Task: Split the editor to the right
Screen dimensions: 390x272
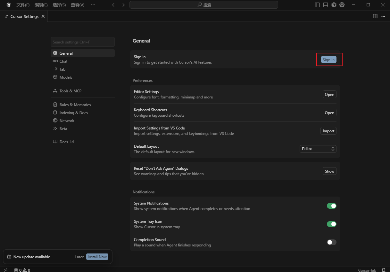Action: click(x=375, y=16)
